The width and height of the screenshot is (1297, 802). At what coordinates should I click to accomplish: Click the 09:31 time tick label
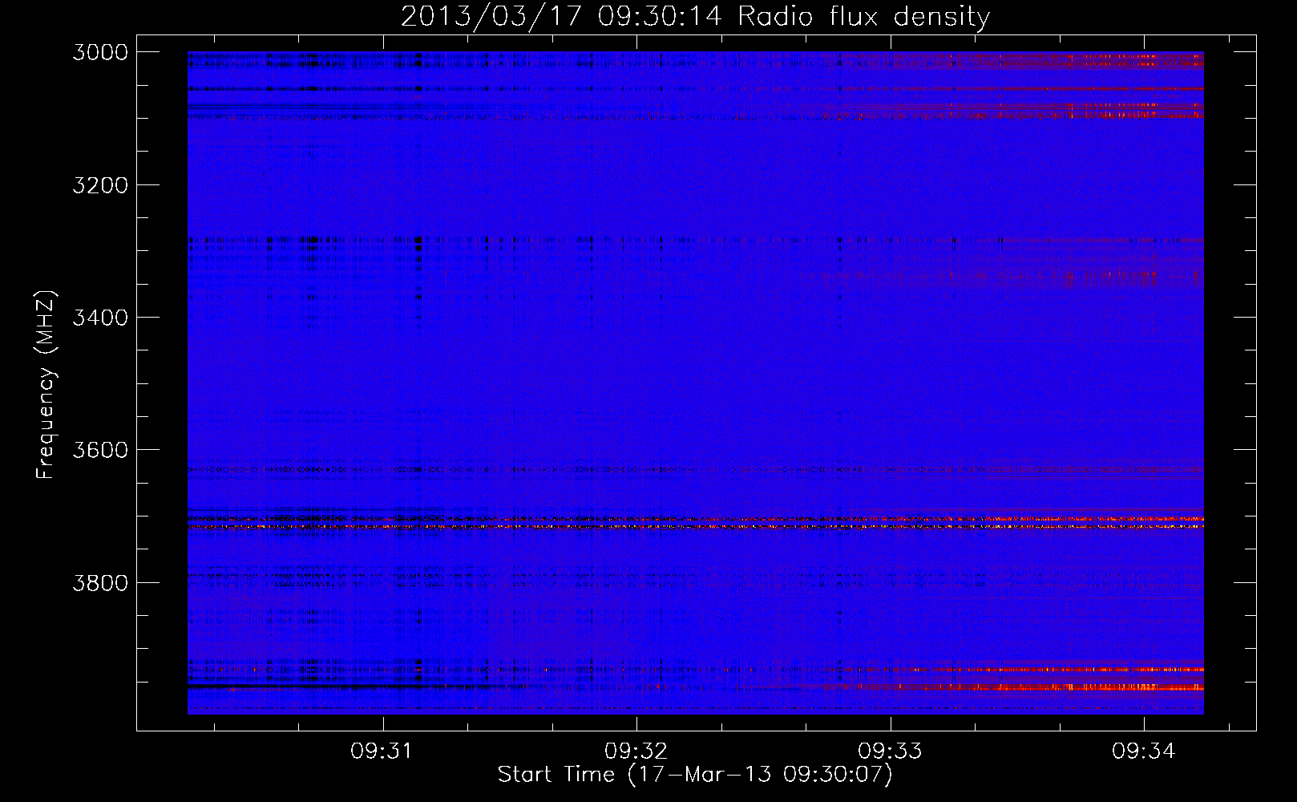382,751
